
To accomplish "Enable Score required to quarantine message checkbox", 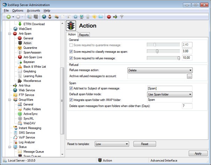I will [x=71, y=45].
